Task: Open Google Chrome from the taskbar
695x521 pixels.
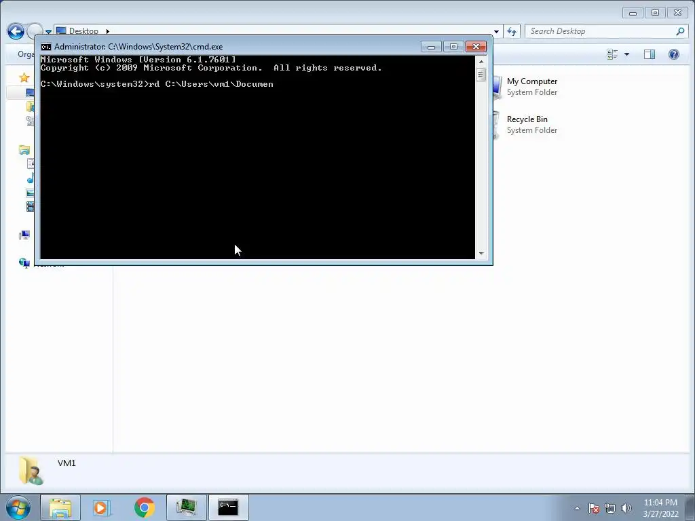Action: pyautogui.click(x=144, y=507)
